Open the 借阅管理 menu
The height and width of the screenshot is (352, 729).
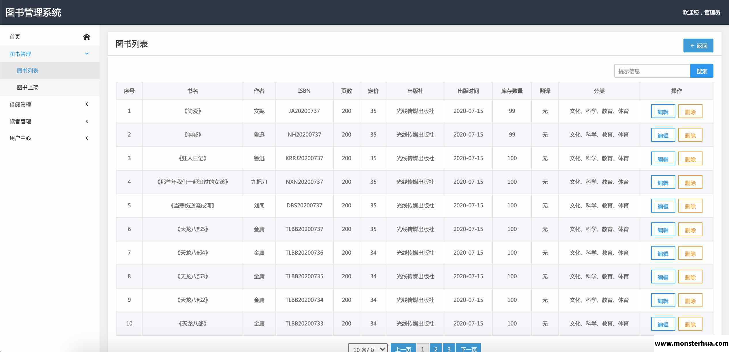[50, 105]
